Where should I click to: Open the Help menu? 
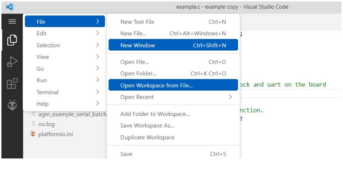coord(65,103)
